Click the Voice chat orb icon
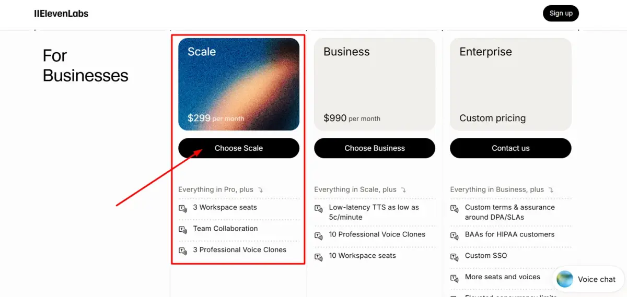 point(565,279)
